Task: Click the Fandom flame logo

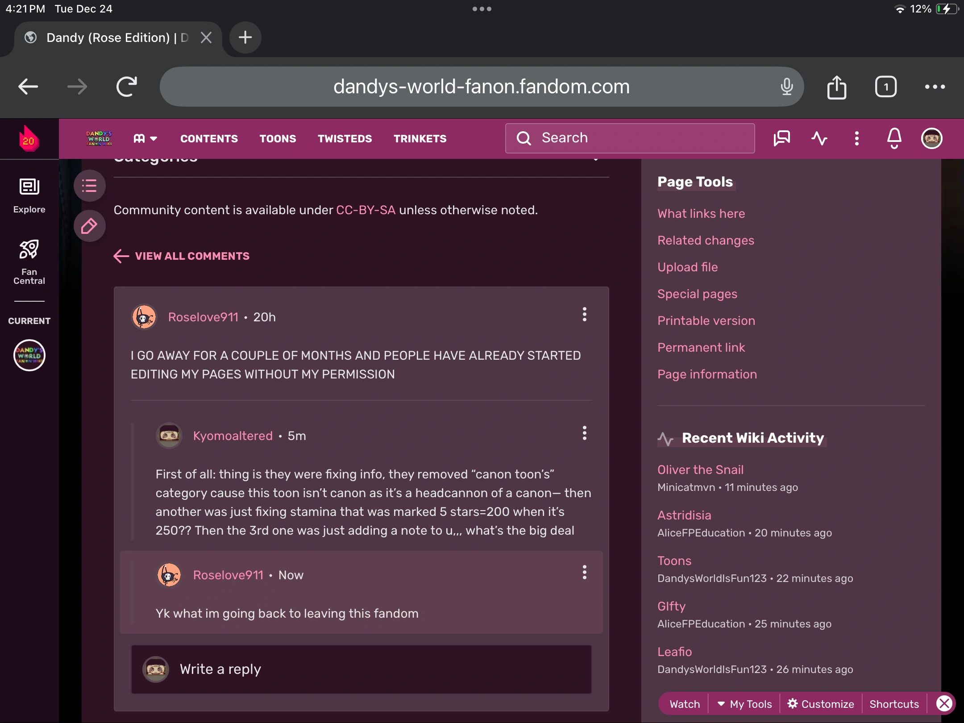Action: tap(29, 139)
